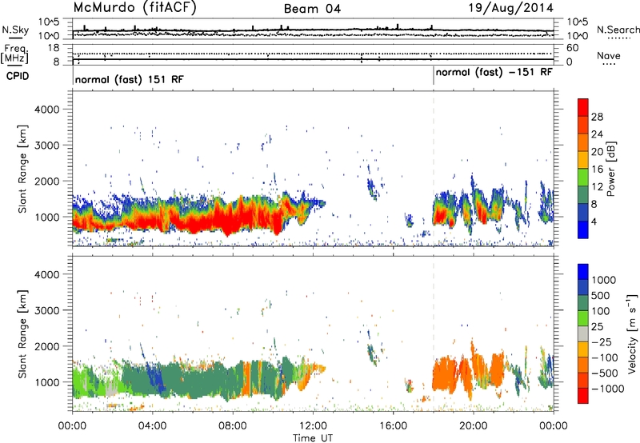Click the '2000' range tick of velocity panel
640x443 pixels.
[x=46, y=346]
